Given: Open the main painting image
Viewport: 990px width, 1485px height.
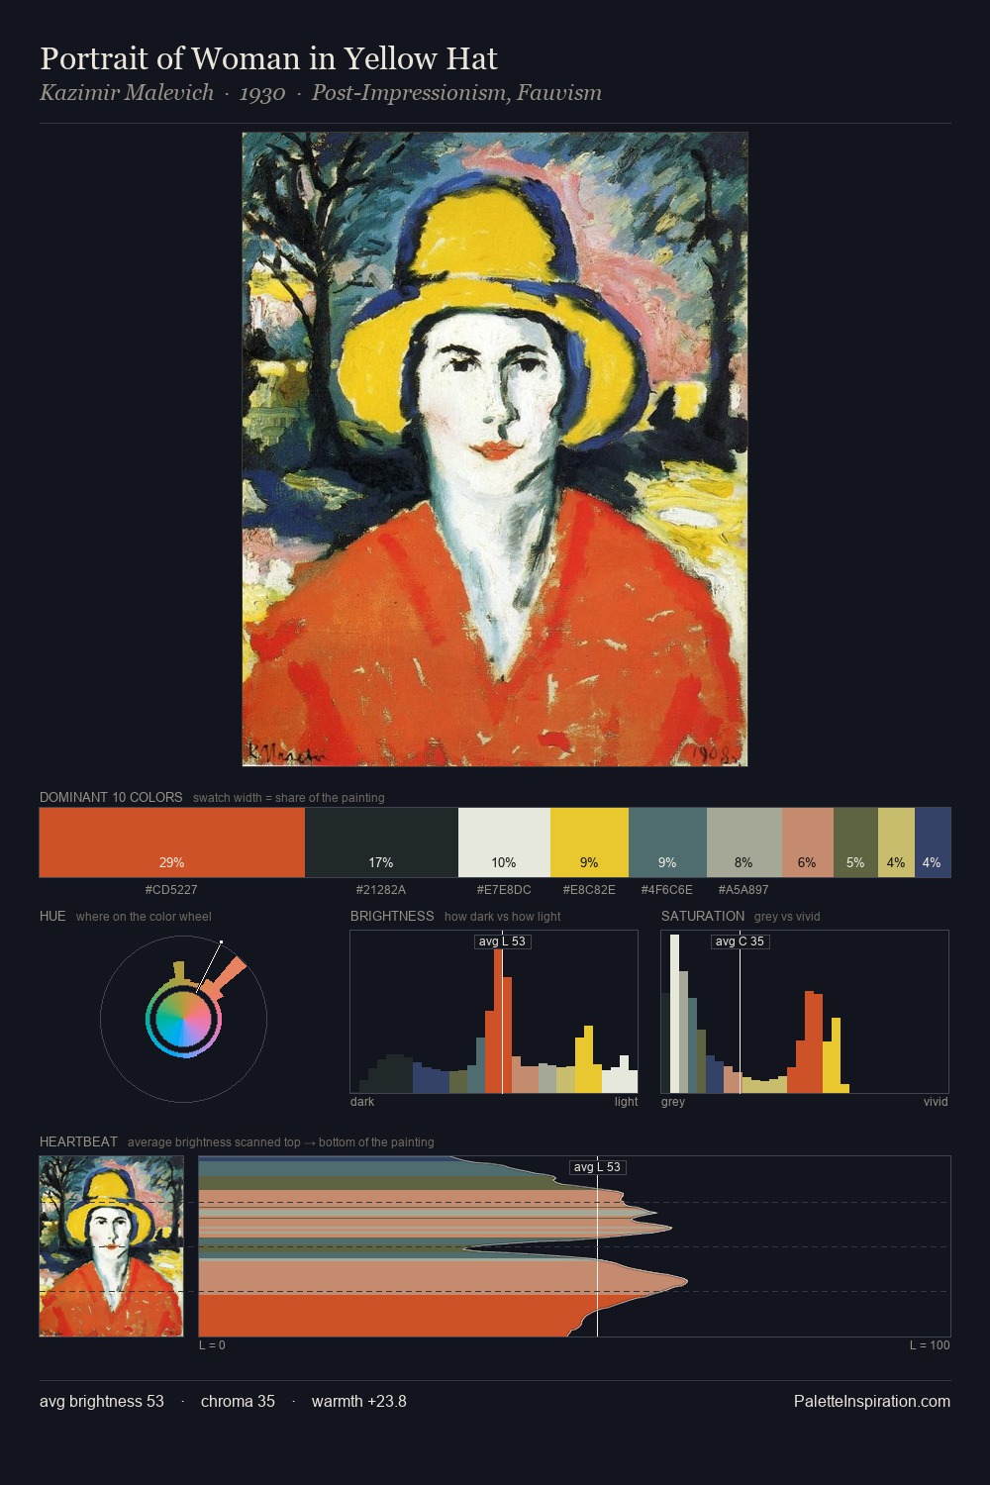Looking at the screenshot, I should (x=495, y=449).
